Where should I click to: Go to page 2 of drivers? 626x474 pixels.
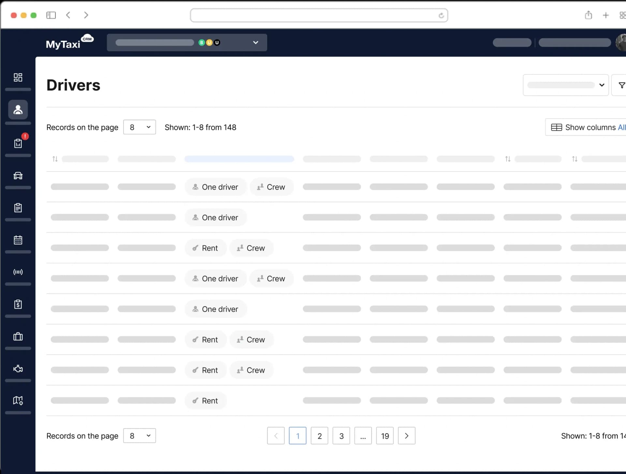click(319, 436)
